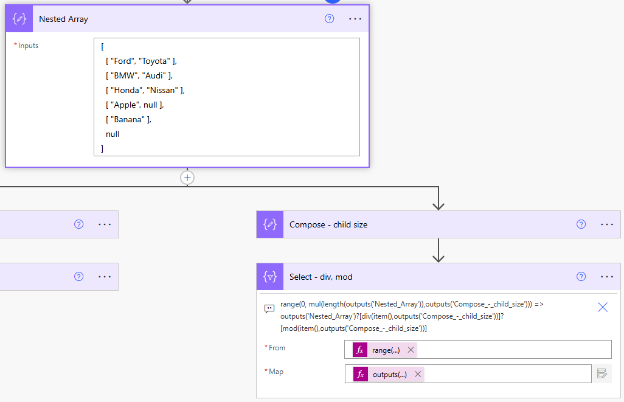Open help for Nested Array action
Image resolution: width=624 pixels, height=402 pixels.
tap(329, 19)
